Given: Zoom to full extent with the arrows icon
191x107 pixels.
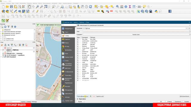Looking at the screenshot, I should [46, 7].
